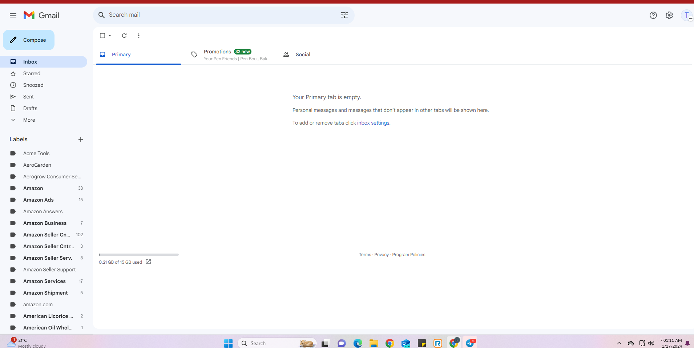Open the volume control in system tray

[651, 343]
